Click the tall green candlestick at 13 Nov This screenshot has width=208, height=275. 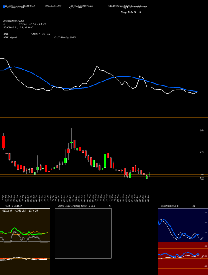105,161
